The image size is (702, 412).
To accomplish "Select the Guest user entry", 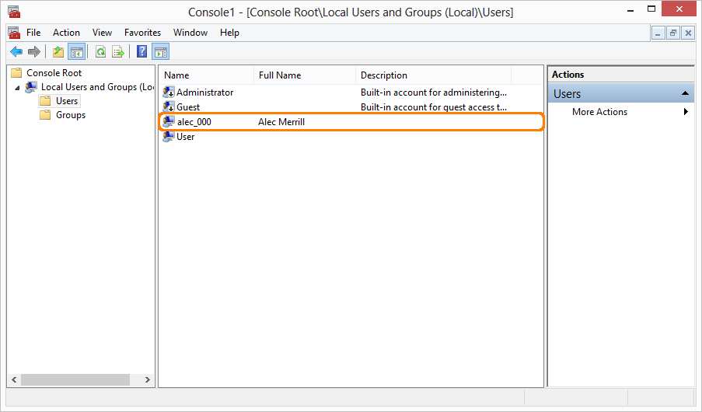I will (188, 107).
